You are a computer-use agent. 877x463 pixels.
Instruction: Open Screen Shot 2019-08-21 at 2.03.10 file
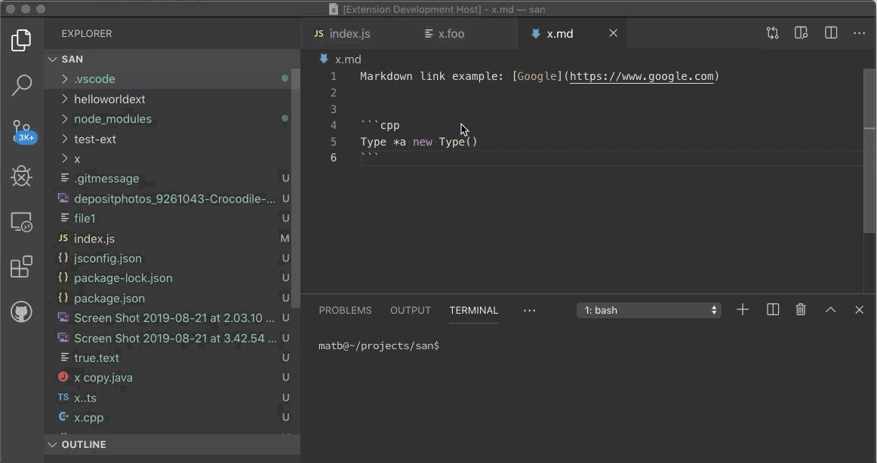[x=168, y=318]
